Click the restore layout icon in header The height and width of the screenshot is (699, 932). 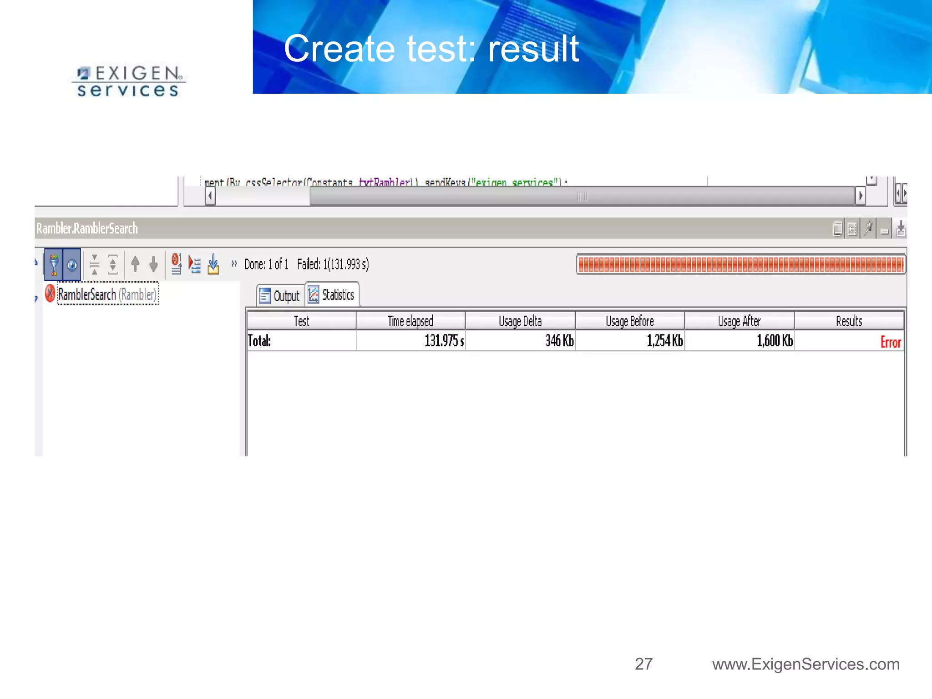(x=837, y=228)
